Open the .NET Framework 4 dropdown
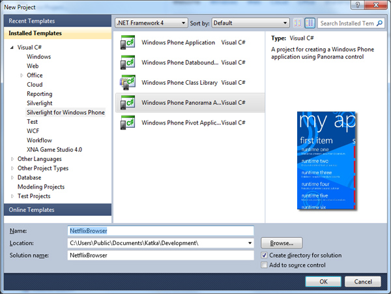Screen dimensions: 391x294 click(x=151, y=23)
